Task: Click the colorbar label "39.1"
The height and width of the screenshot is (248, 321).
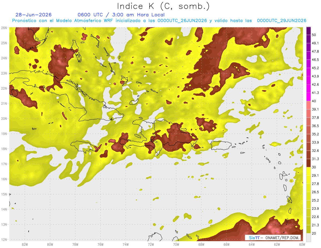Action: click(315, 109)
